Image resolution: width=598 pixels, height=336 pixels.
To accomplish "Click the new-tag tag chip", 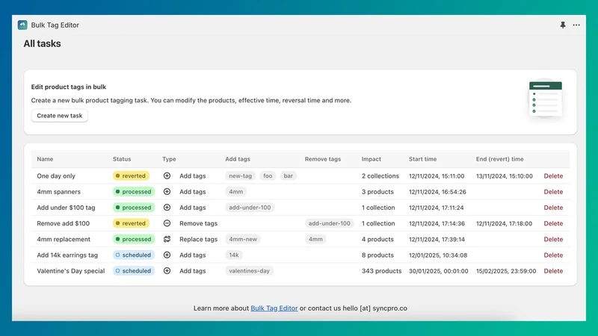I will 240,175.
